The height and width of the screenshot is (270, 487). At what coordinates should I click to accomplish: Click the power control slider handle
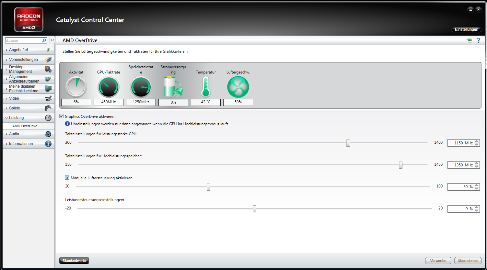tap(255, 209)
